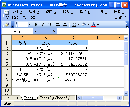The image size is (130, 107).
Task: Open the 插入(I) menu
Action: pyautogui.click(x=69, y=12)
